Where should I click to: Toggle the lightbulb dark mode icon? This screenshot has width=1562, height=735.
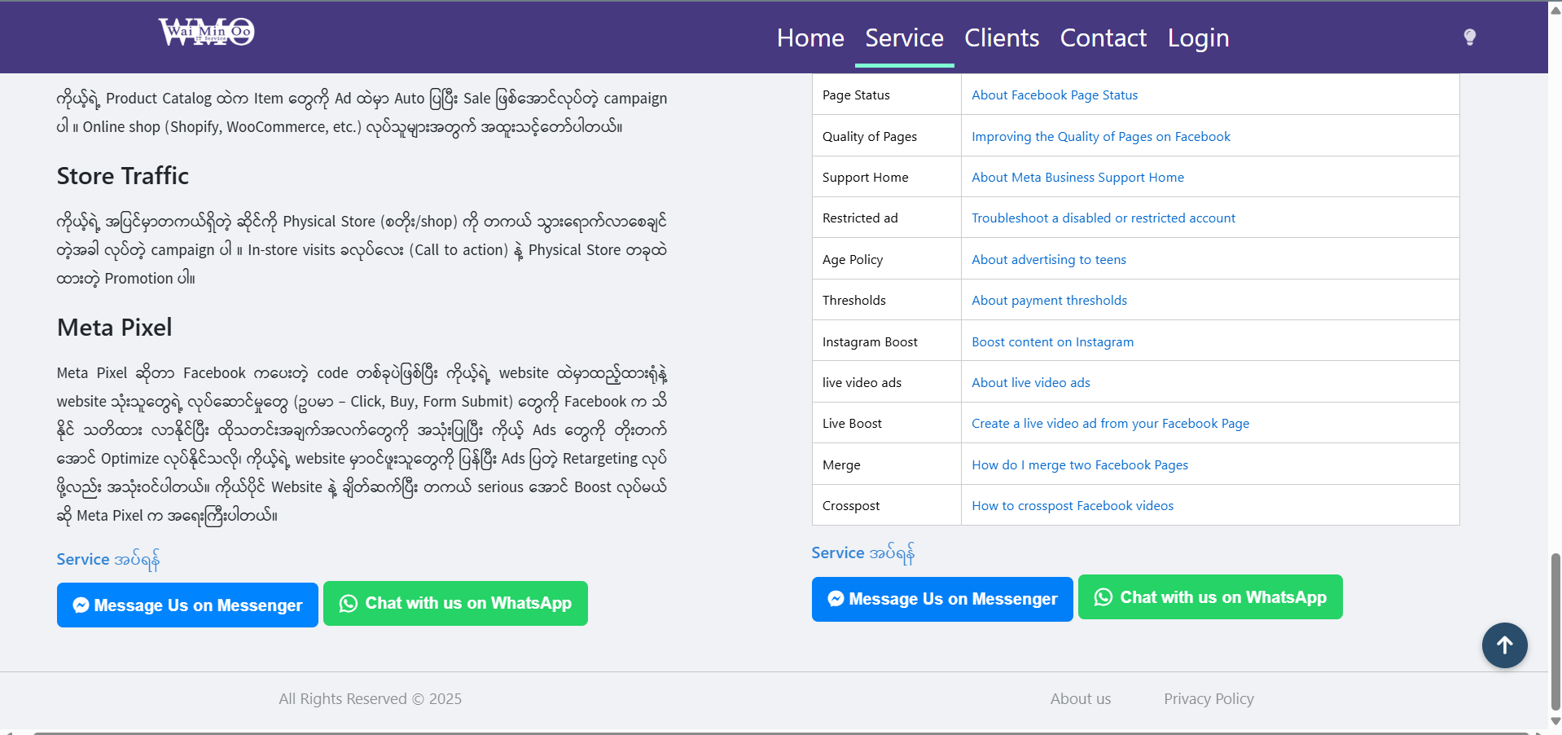(x=1469, y=37)
